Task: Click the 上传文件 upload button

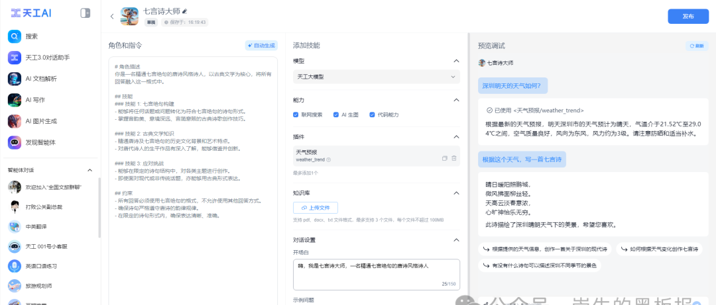Action: click(316, 208)
